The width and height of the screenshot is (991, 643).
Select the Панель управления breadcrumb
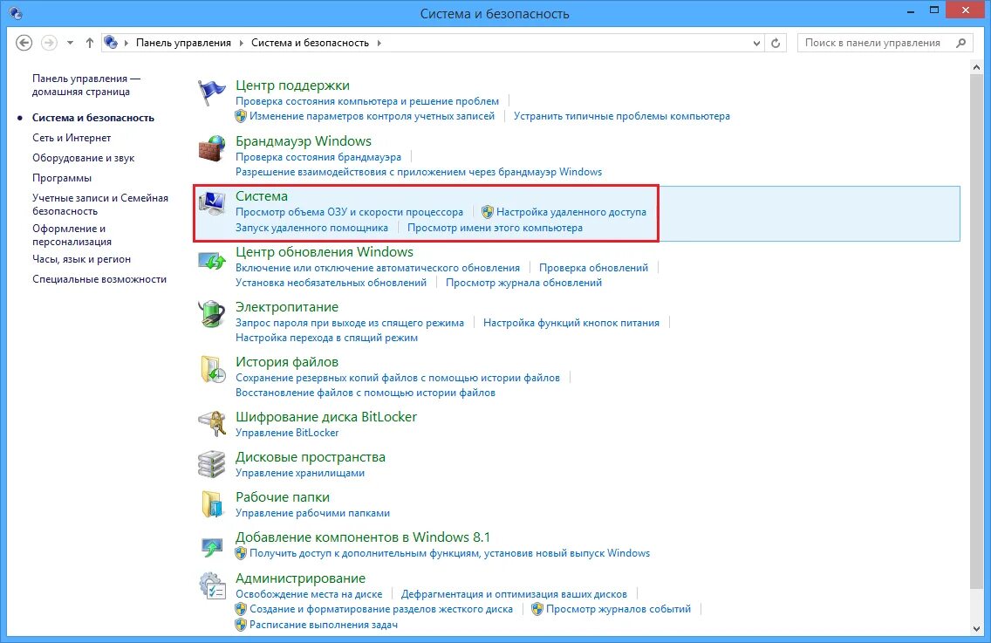(x=183, y=43)
